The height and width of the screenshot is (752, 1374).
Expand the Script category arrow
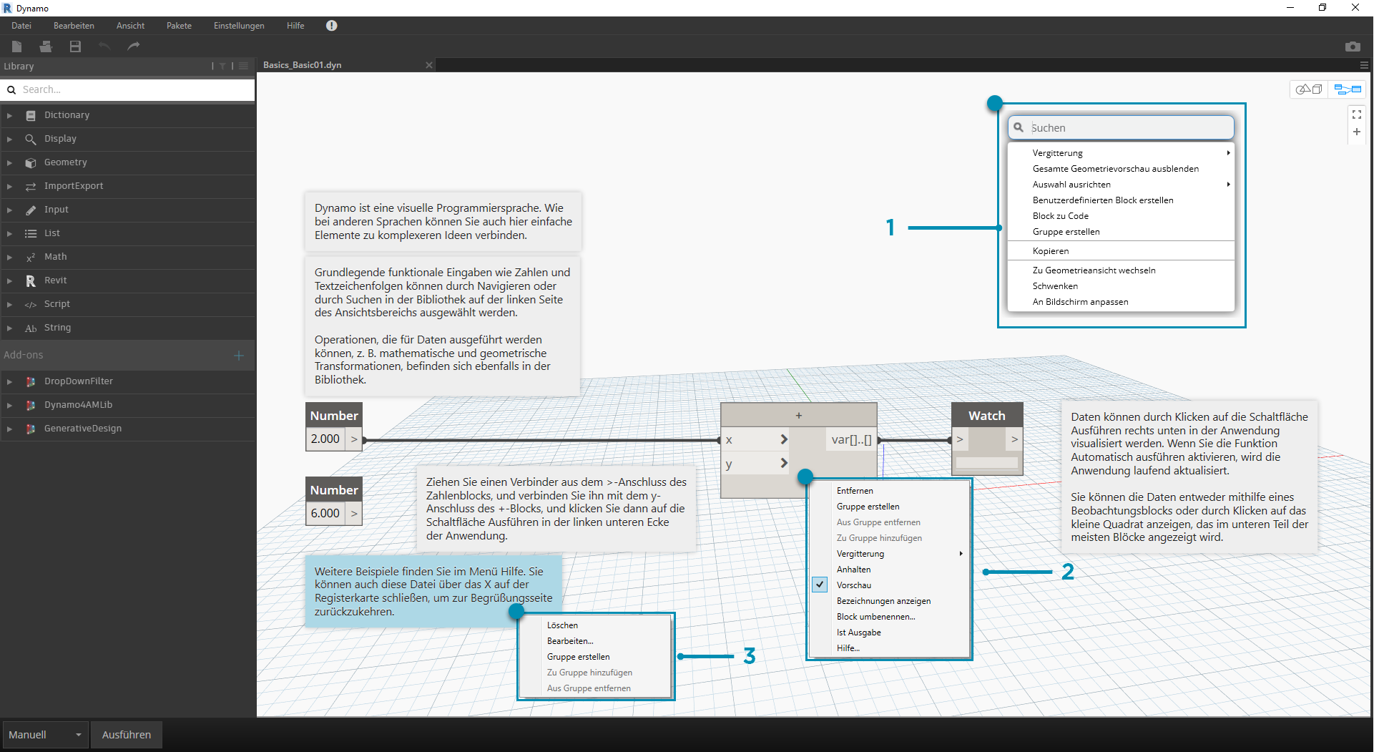(x=9, y=304)
